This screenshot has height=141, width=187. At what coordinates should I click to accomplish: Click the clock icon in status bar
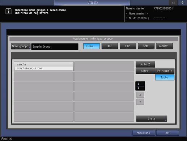(x=2, y=139)
